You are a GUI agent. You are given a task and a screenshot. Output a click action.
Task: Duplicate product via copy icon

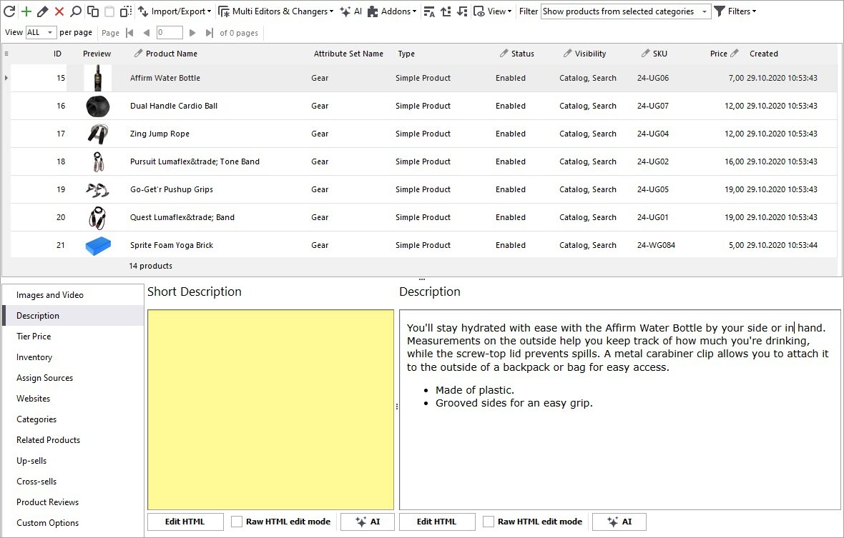94,11
